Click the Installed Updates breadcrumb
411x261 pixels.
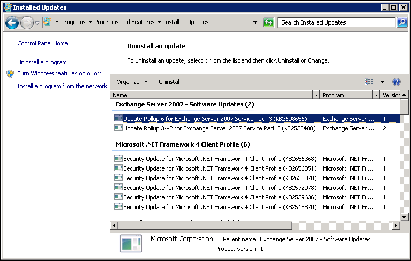(x=186, y=22)
